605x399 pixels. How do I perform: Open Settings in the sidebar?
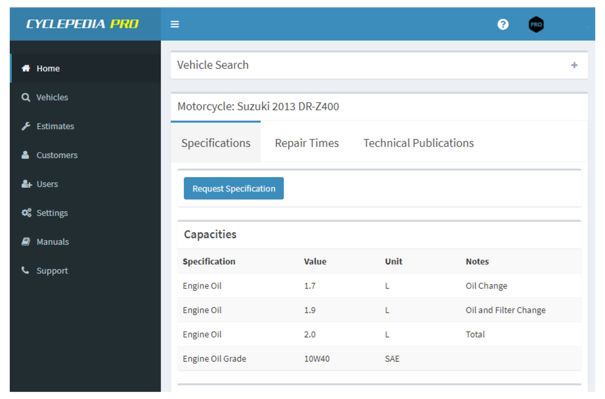coord(86,213)
